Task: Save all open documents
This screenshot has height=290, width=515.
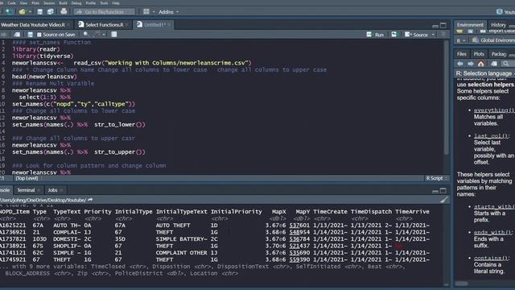Action: [x=50, y=12]
